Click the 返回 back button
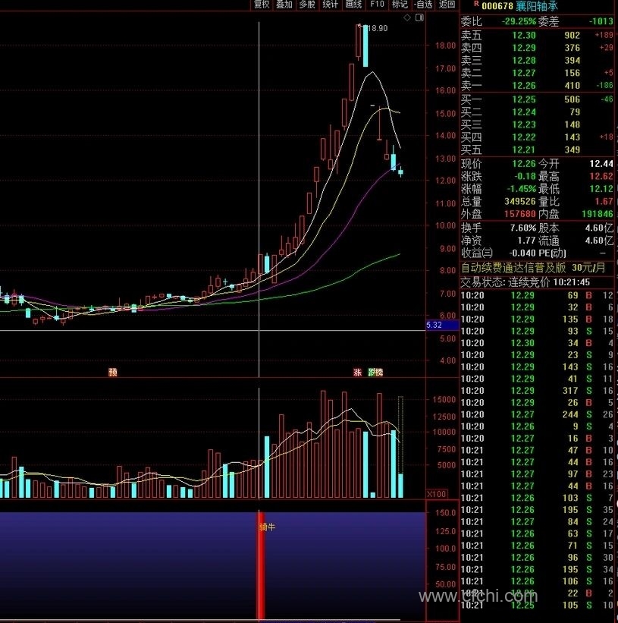Image resolution: width=618 pixels, height=623 pixels. tap(447, 5)
